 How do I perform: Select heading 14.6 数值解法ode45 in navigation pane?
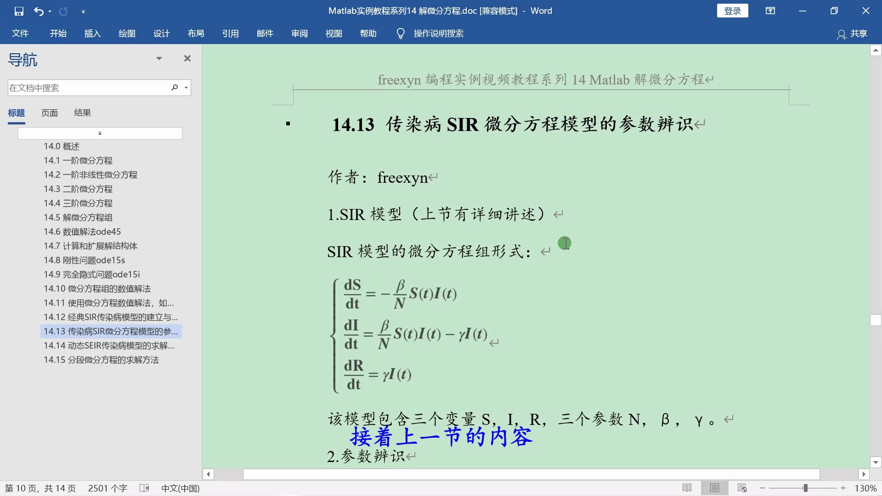point(82,231)
